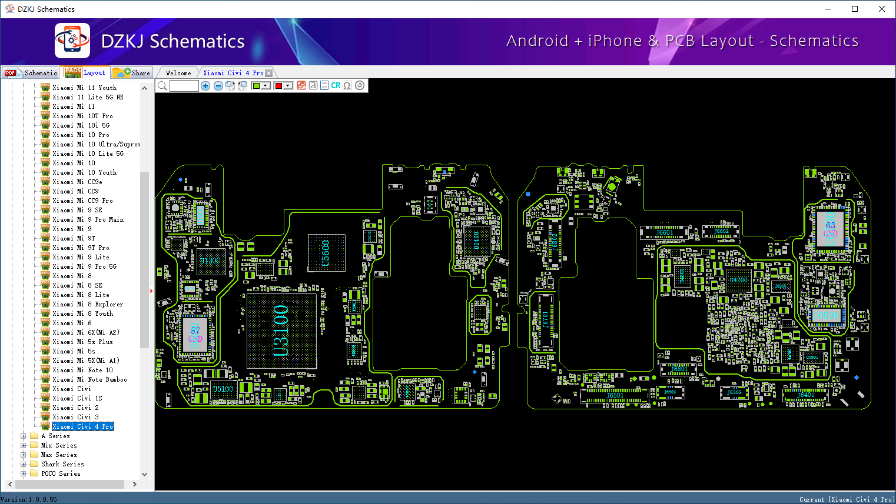
Task: Select 'Xiaomi Mi 6X (Mi A2)' in the tree
Action: point(87,332)
